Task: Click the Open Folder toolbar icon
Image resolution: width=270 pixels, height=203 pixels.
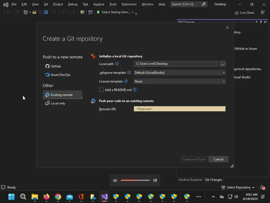Action: point(83,12)
